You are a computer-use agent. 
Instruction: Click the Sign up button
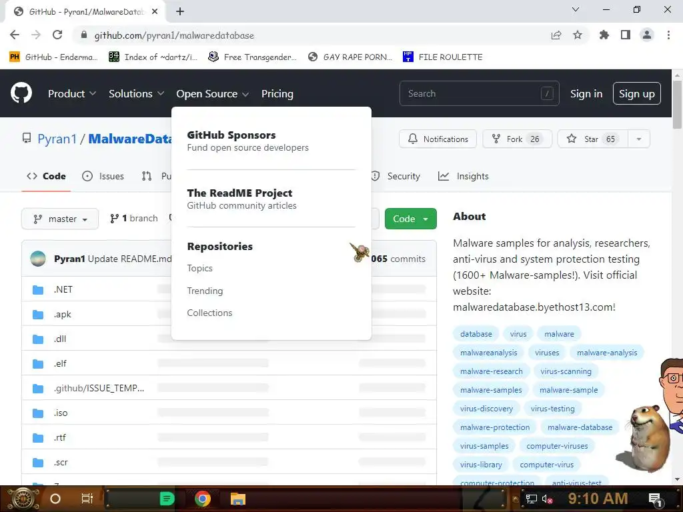(636, 93)
